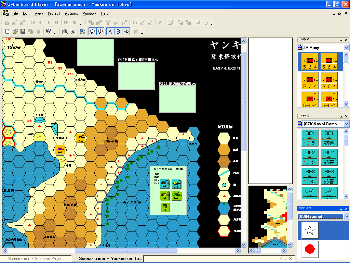Screen dimensions: 350x263
Task: Click the stop playback square icon
Action: [74, 22]
